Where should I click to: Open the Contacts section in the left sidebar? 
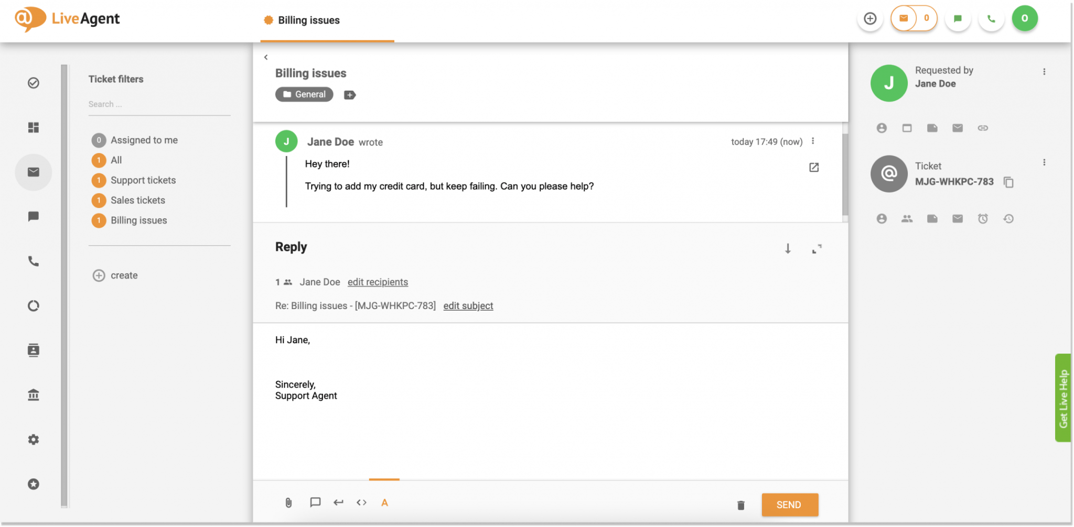click(33, 350)
